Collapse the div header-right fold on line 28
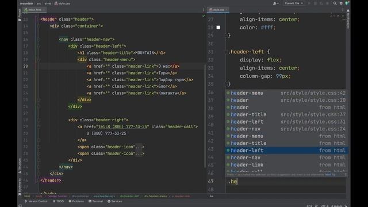The width and height of the screenshot is (368, 207). click(39, 120)
